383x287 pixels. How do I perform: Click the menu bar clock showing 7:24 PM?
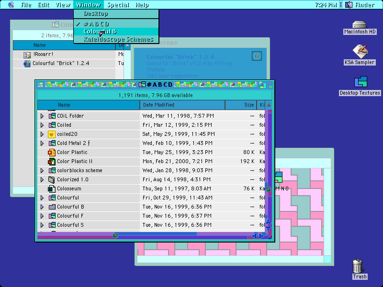pos(326,5)
